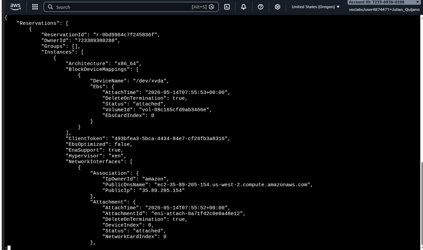Screen dimensions: 423x250
Task: Open the notifications bell
Action: (x=244, y=7)
